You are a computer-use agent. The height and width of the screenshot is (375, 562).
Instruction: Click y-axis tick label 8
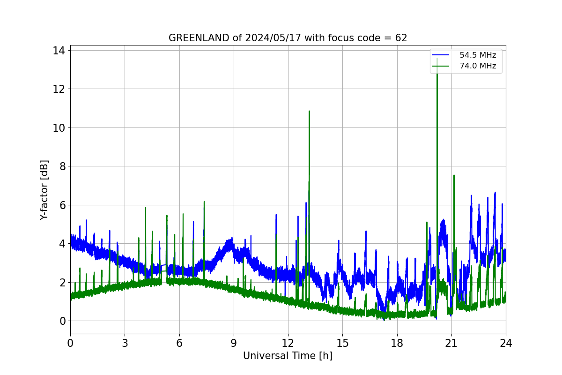pyautogui.click(x=63, y=166)
